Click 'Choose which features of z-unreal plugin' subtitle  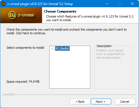click(x=90, y=18)
